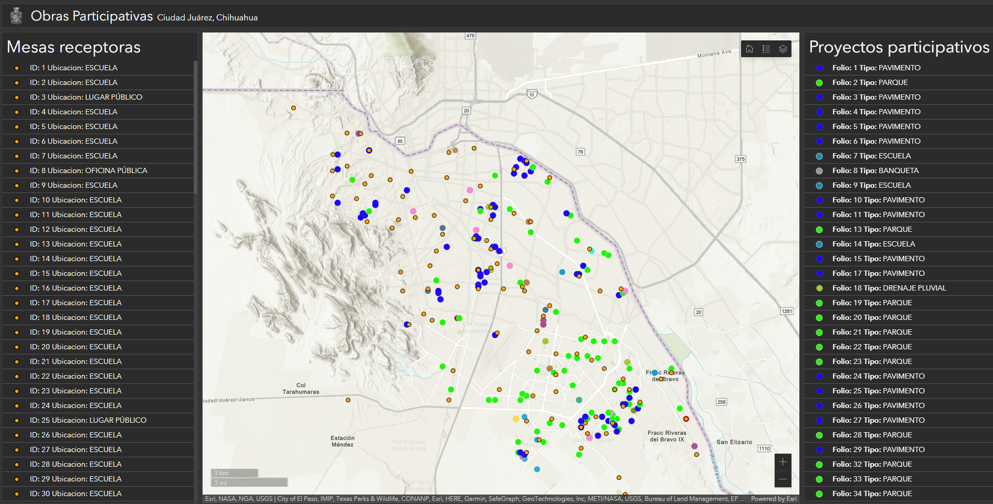
Task: Click the San Elizario map label
Action: point(734,442)
